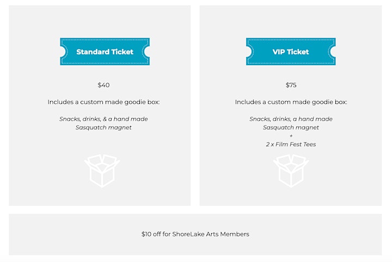Click the left notch of Standard Ticket badge

point(63,52)
